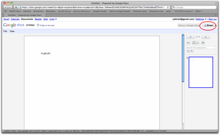Open the Web link
This screenshot has height=135, width=220.
click(46, 19)
